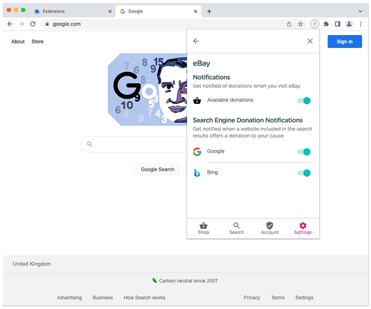Open the Account tab in popup
371x309 pixels.
(270, 228)
